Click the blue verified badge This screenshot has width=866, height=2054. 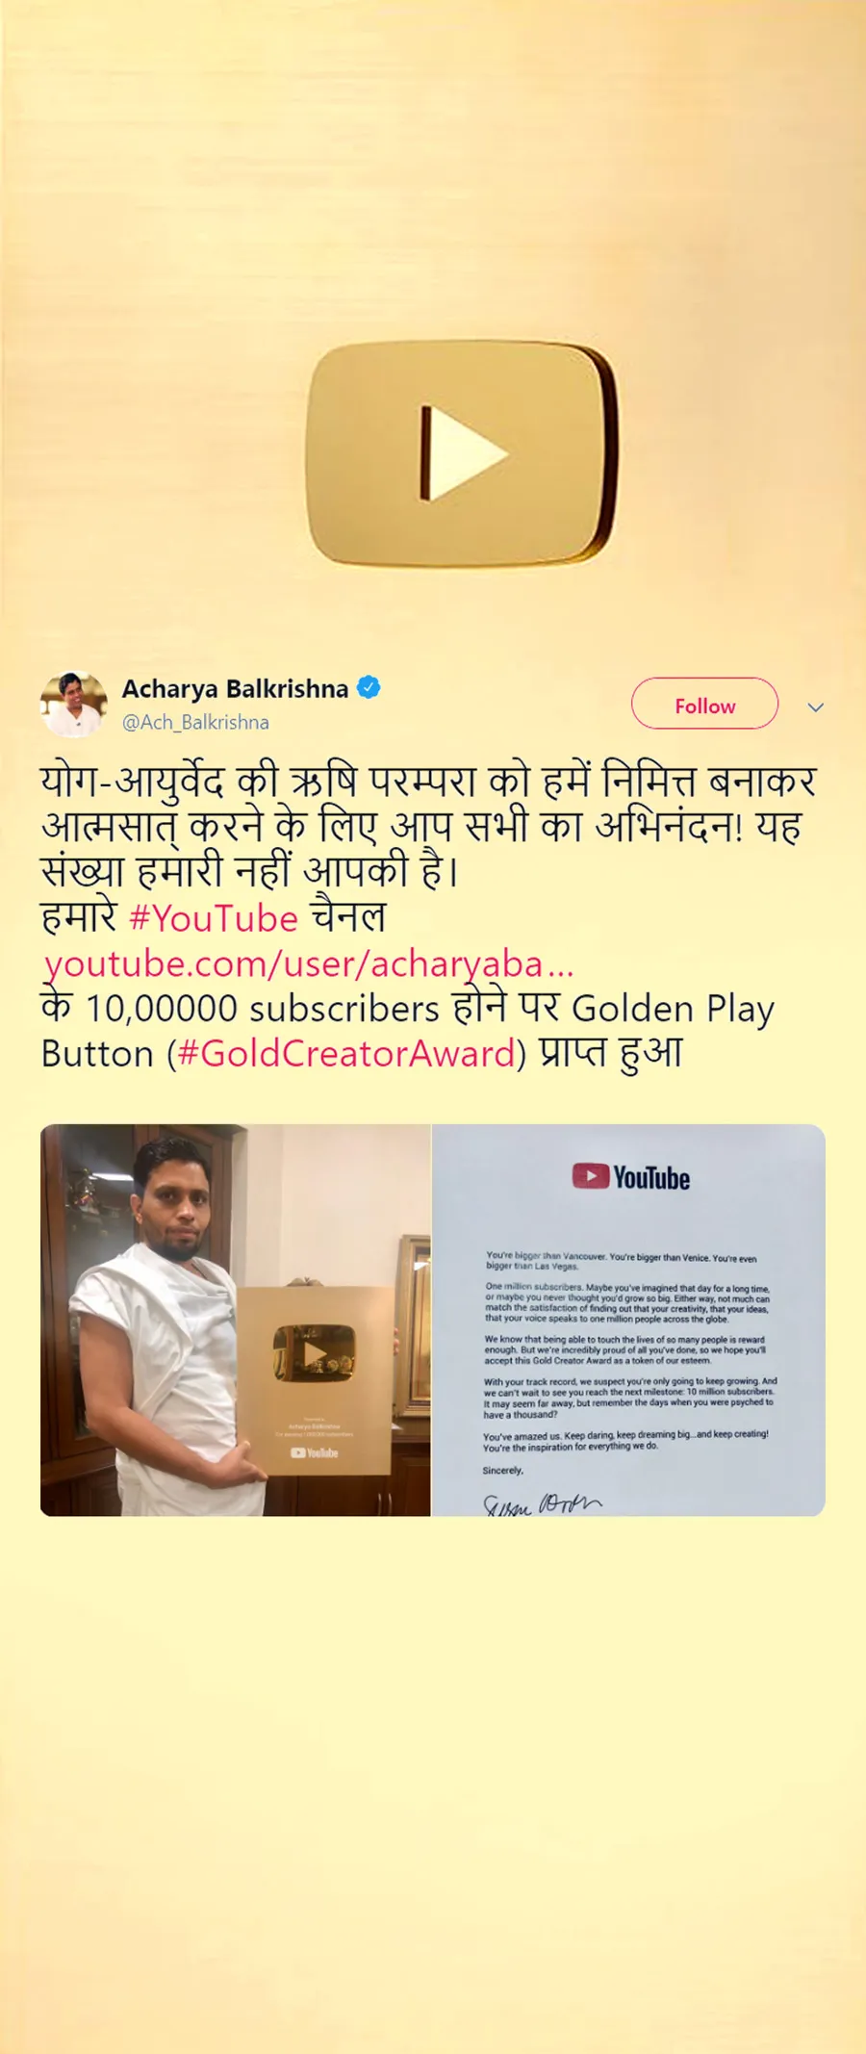369,688
